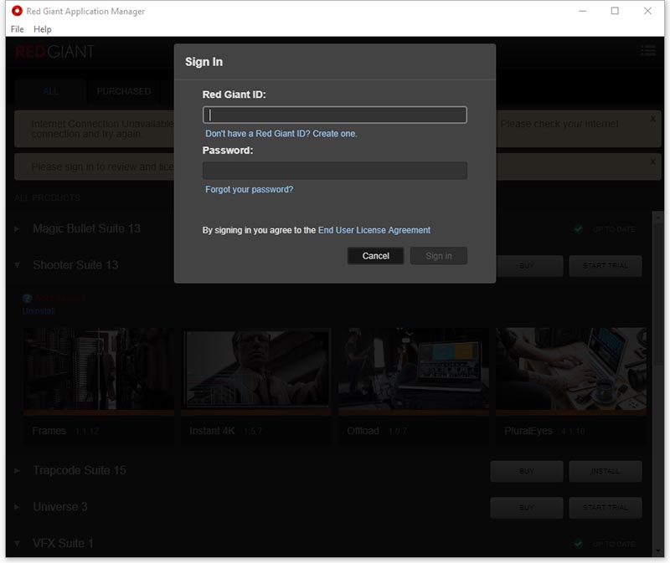Click the 'ALL PRODUCTS' heading
The width and height of the screenshot is (670, 563).
pyautogui.click(x=47, y=197)
